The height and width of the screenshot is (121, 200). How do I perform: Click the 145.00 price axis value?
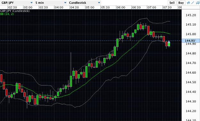coord(191,34)
